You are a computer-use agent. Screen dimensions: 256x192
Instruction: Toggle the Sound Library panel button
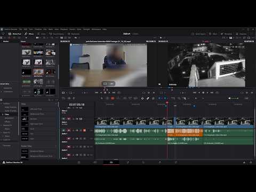click(57, 34)
